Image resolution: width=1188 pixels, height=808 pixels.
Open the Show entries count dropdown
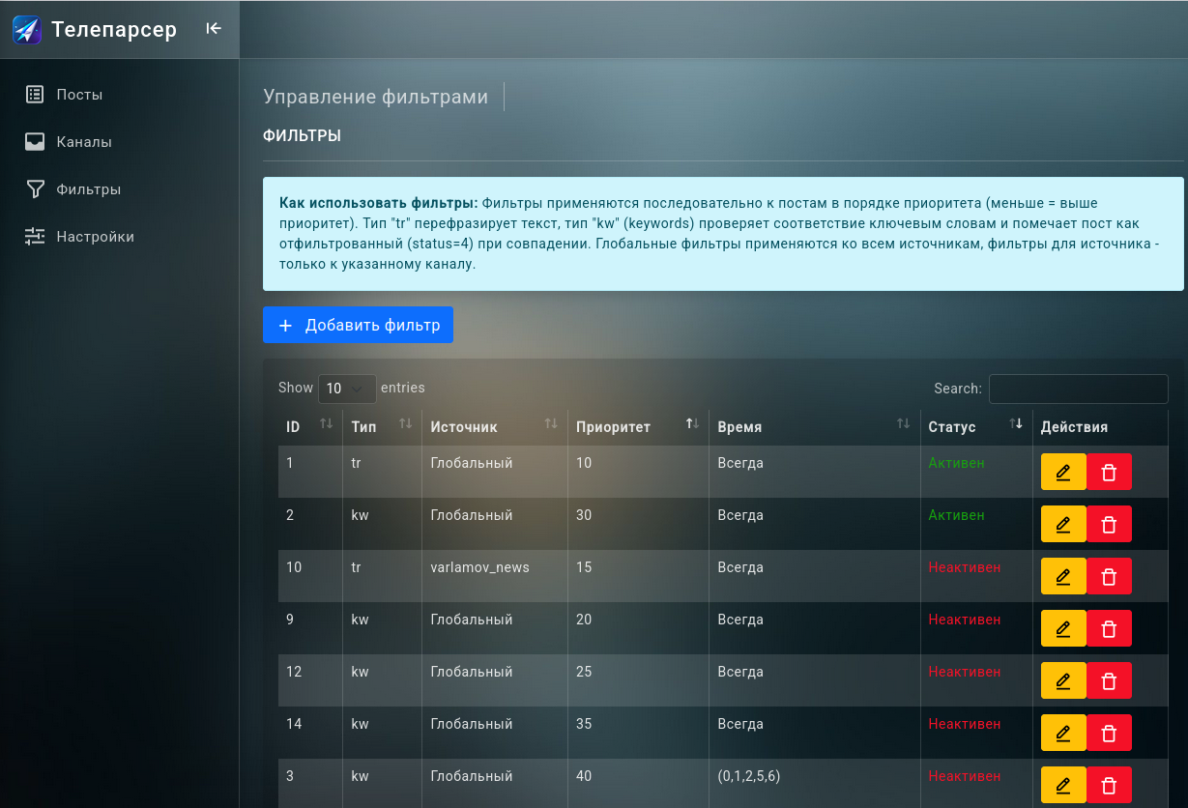click(347, 389)
